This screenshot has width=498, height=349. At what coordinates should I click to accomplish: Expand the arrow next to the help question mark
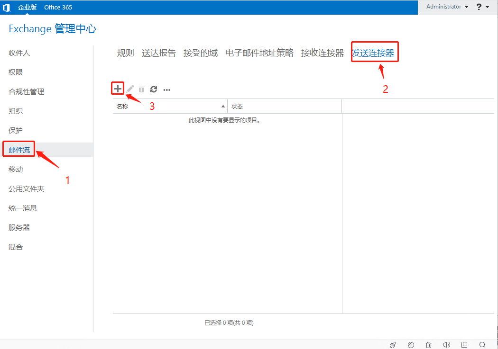488,7
